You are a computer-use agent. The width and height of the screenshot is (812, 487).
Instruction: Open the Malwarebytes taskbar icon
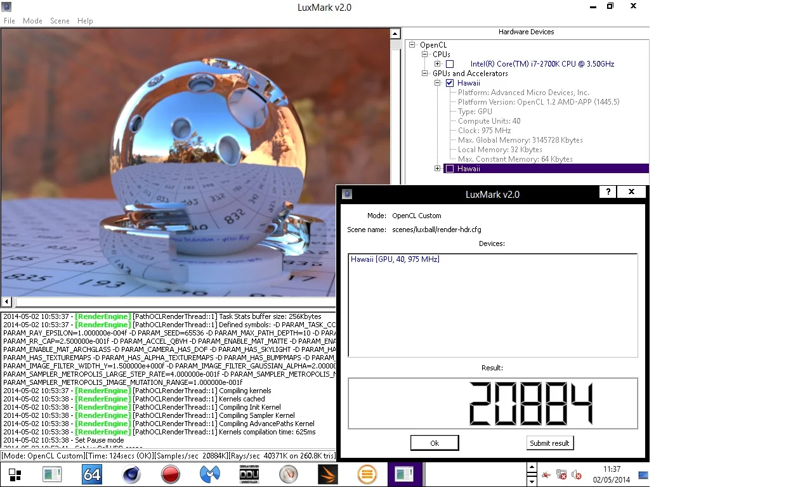tap(210, 474)
